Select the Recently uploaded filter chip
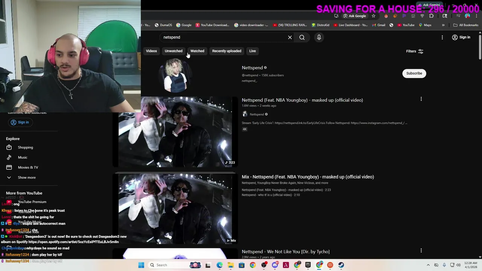Viewport: 482px width, 271px height. click(227, 51)
